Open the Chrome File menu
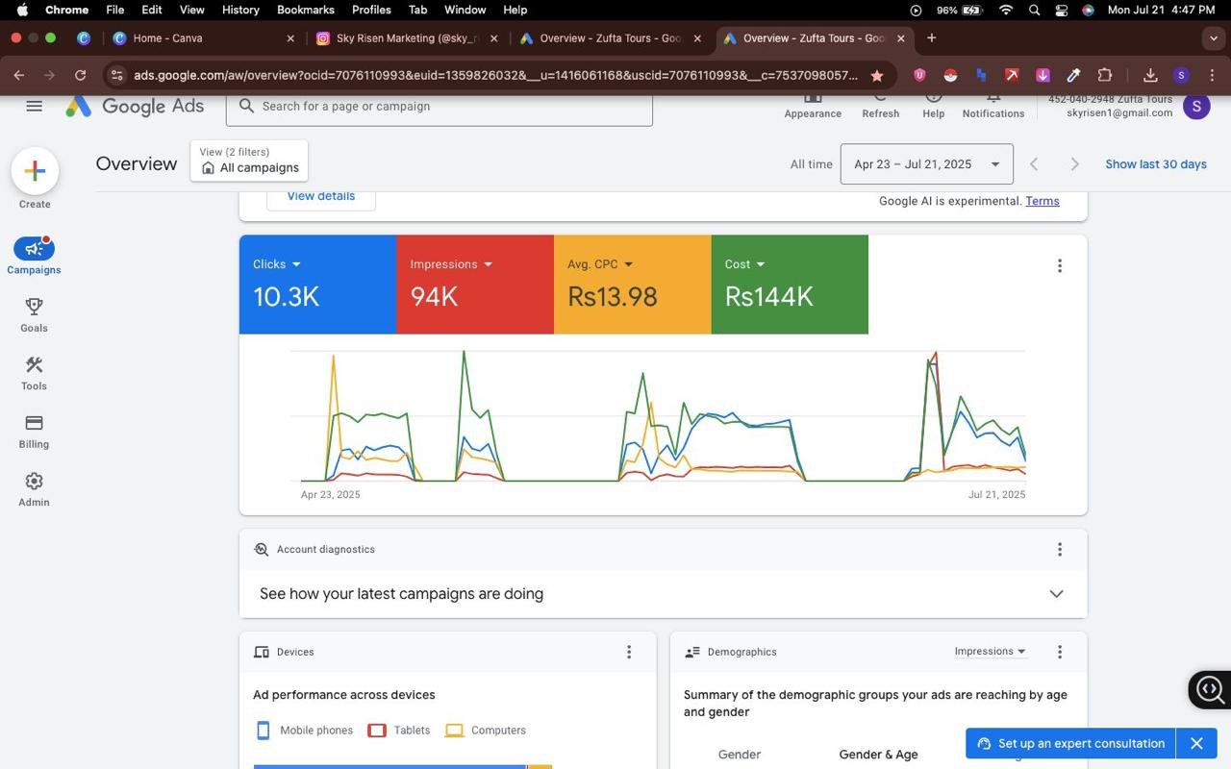Viewport: 1231px width, 769px height. click(x=114, y=10)
